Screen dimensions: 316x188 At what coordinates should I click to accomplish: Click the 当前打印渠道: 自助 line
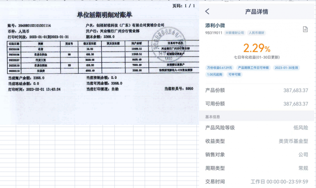point(102,89)
